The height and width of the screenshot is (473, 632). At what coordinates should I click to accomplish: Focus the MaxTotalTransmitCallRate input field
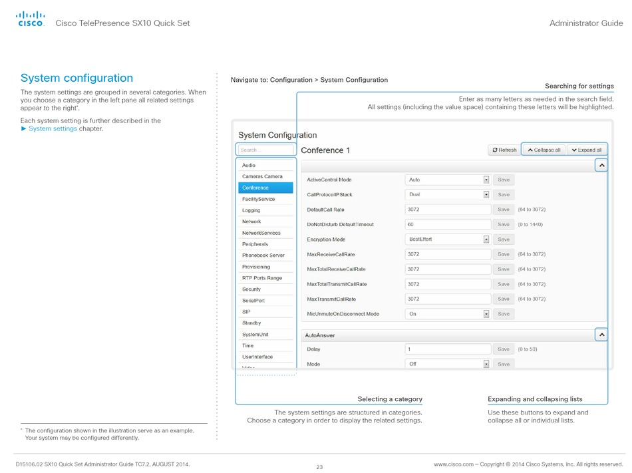point(448,284)
